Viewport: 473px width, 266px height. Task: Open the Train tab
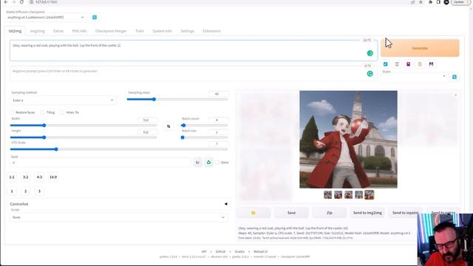point(140,31)
